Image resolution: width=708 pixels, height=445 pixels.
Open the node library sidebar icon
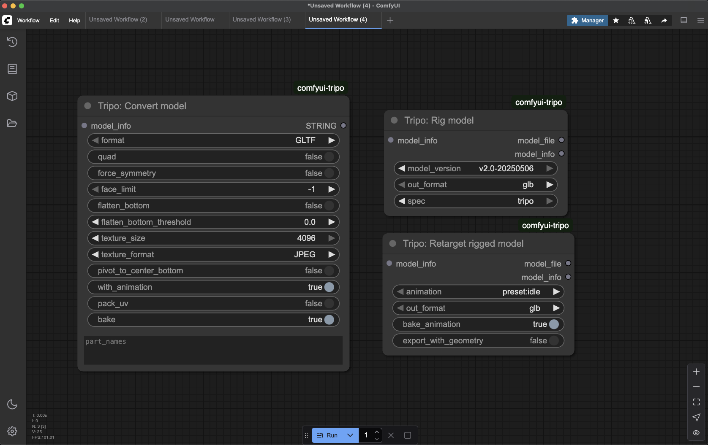point(12,69)
